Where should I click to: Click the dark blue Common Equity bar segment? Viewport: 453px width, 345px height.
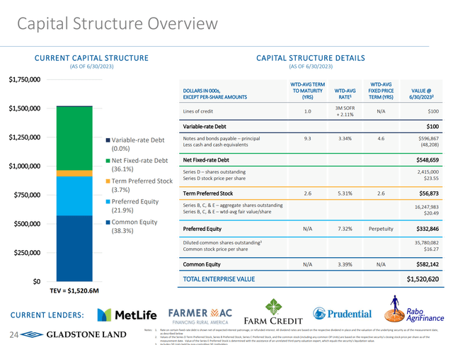[x=74, y=248]
